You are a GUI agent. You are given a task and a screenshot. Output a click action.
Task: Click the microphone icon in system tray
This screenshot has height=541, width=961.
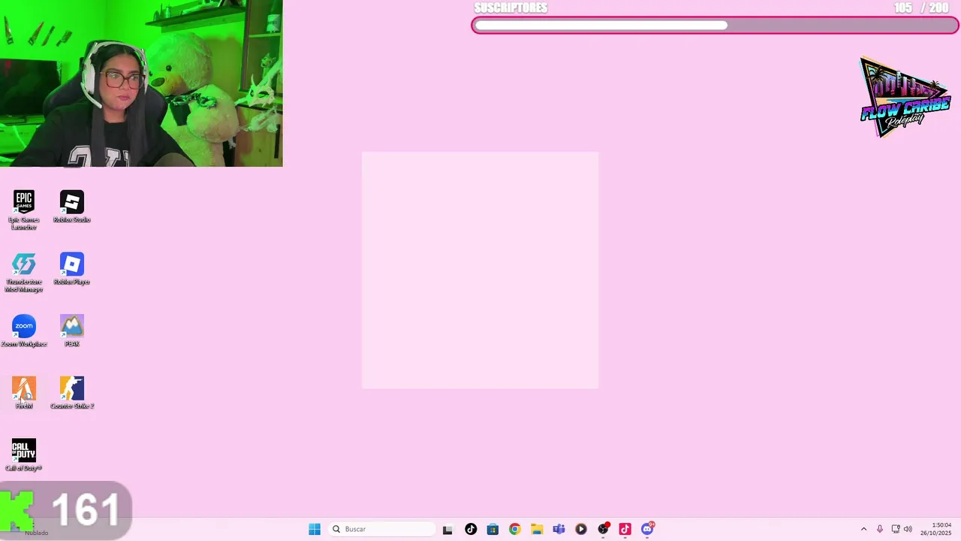880,529
